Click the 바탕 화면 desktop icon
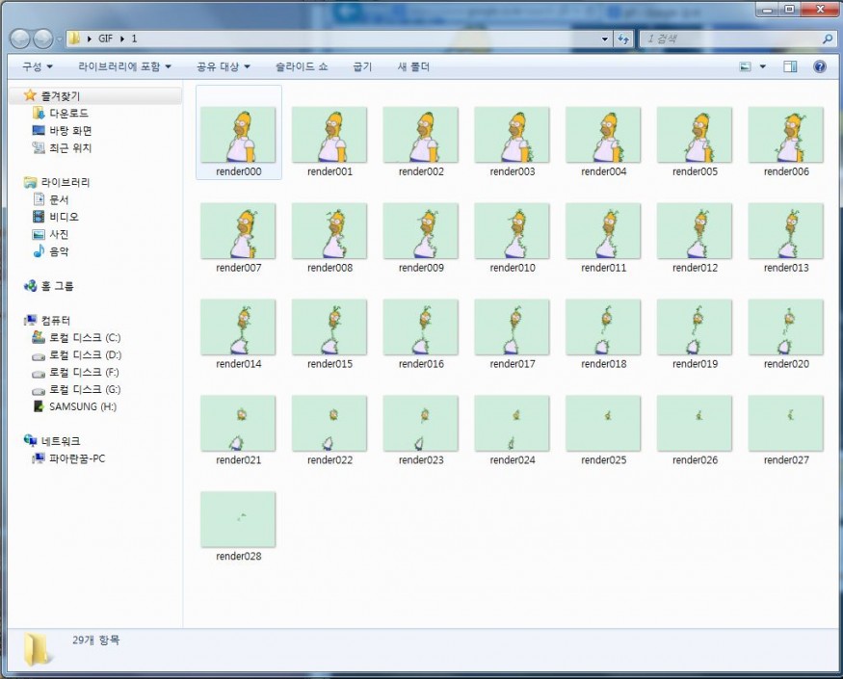This screenshot has height=679, width=843. [x=39, y=130]
